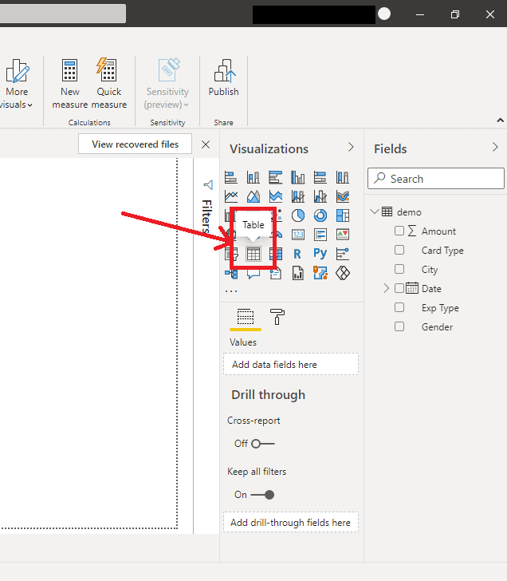Click New measure in Calculations
The height and width of the screenshot is (581, 507).
coord(70,84)
